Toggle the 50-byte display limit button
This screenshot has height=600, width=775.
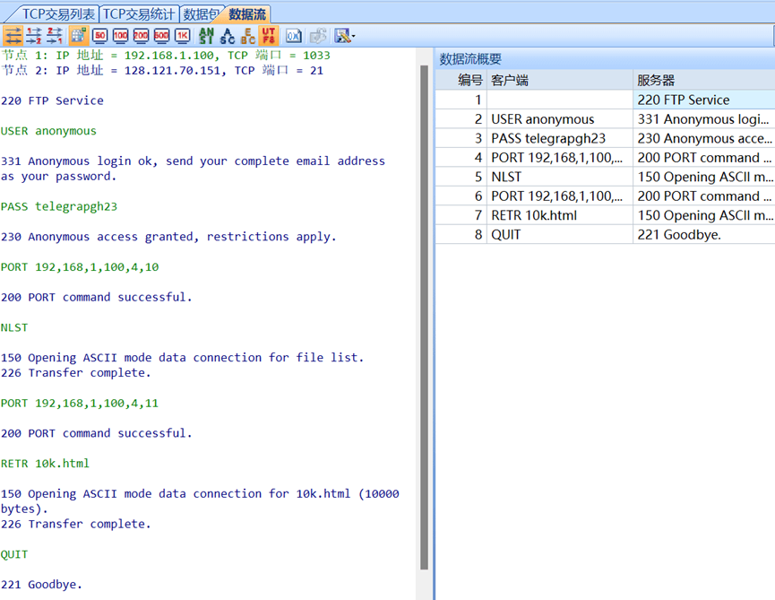(x=99, y=36)
